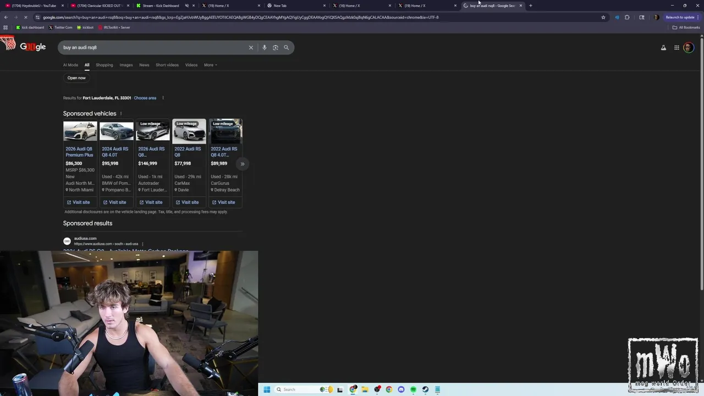Open Twitter.Com bookmark
The height and width of the screenshot is (396, 704).
(61, 28)
